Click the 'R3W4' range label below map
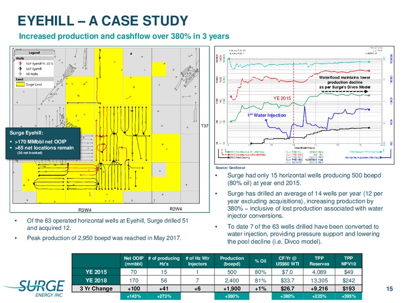Viewport: 404px width, 303px height. (x=85, y=210)
